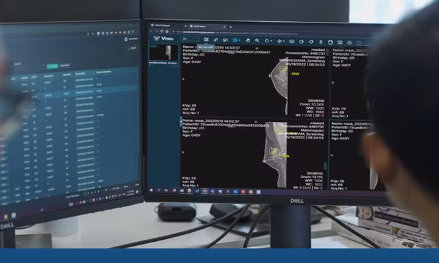The image size is (439, 263).
Task: Click the 2D mode field beside VinDr logo
Action: coord(191,39)
